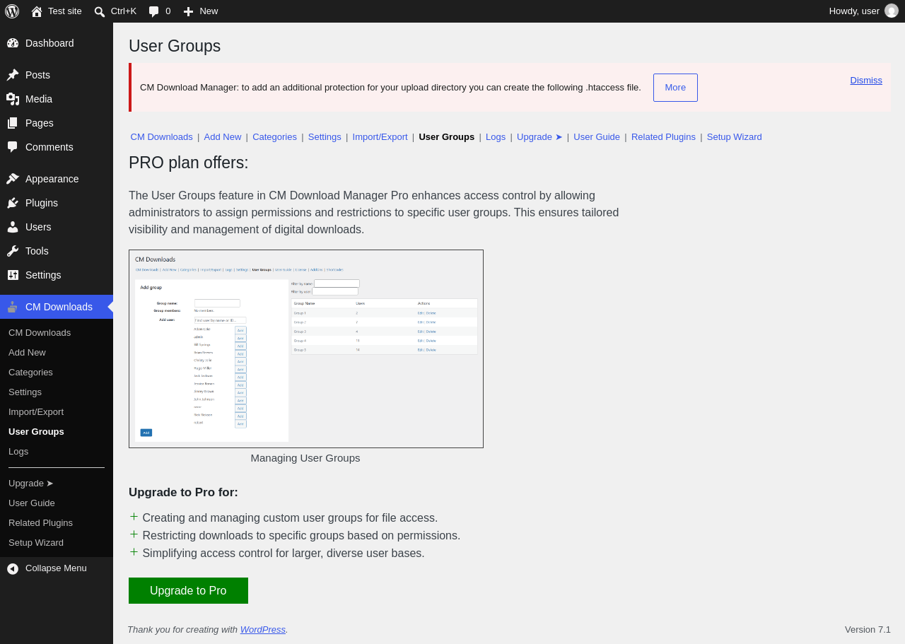Click the Posts pushpin icon
905x644 pixels.
pos(13,75)
